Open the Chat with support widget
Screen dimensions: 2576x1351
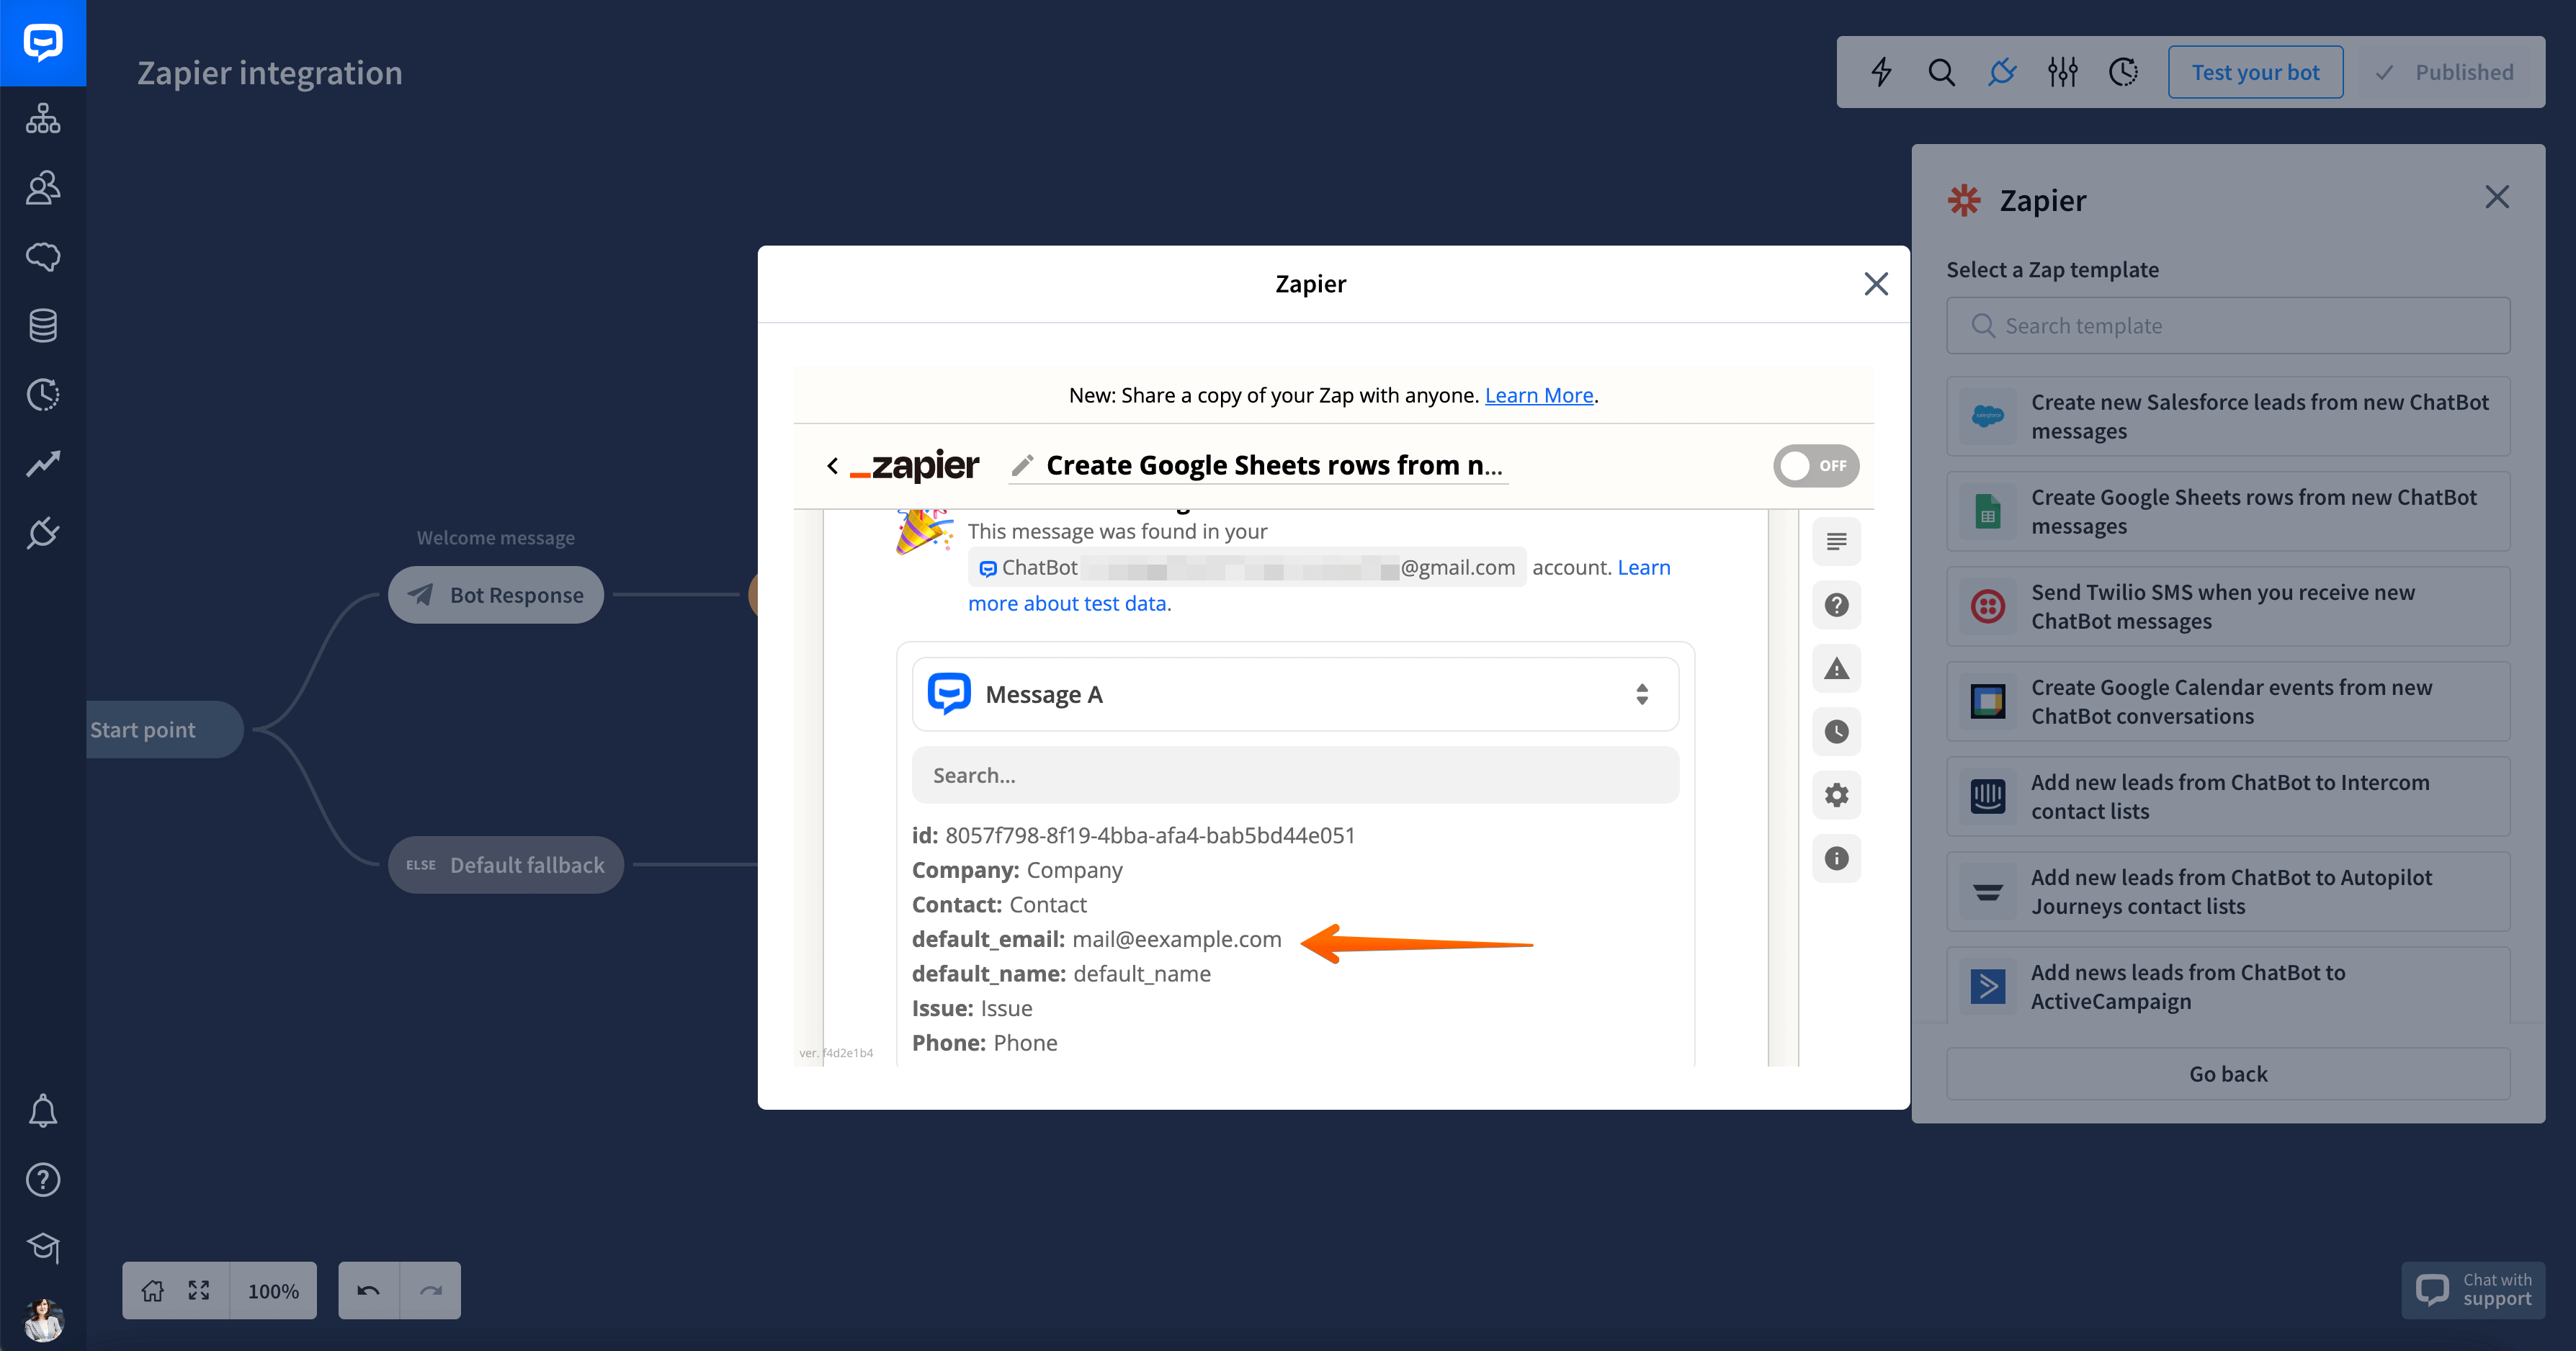2473,1290
